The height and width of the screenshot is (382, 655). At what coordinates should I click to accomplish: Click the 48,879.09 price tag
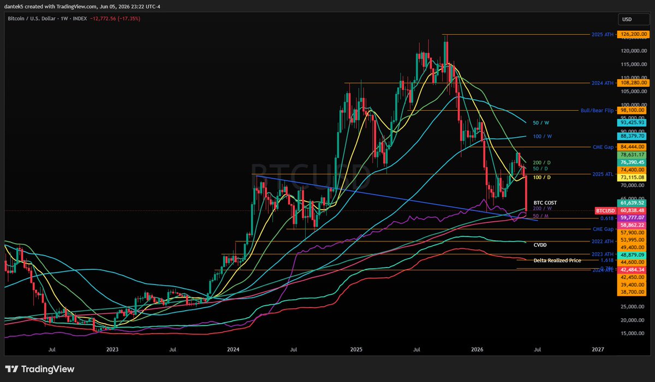633,254
